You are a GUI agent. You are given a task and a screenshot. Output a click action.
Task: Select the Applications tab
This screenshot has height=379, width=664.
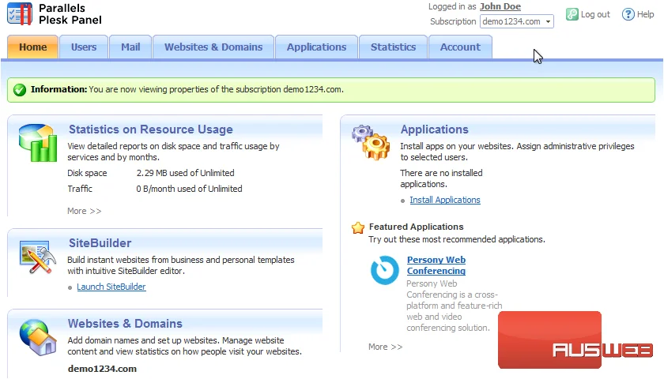[316, 47]
